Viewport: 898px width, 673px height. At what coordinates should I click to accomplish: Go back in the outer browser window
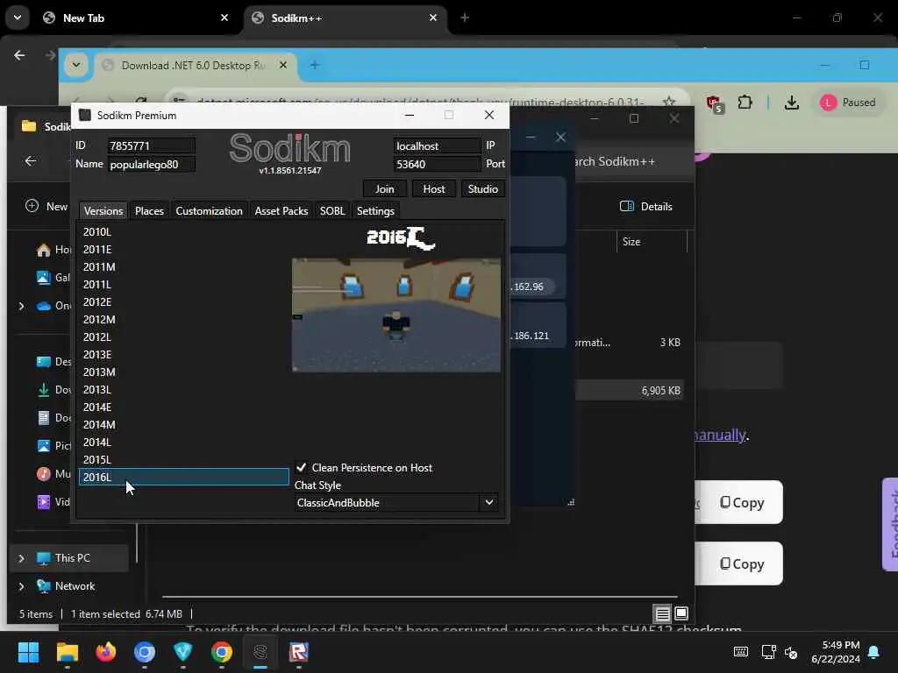pos(19,55)
